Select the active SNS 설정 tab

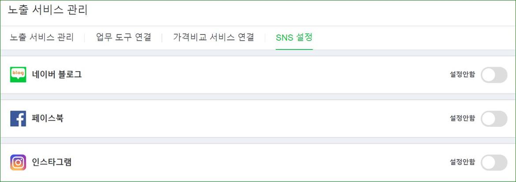(x=294, y=37)
